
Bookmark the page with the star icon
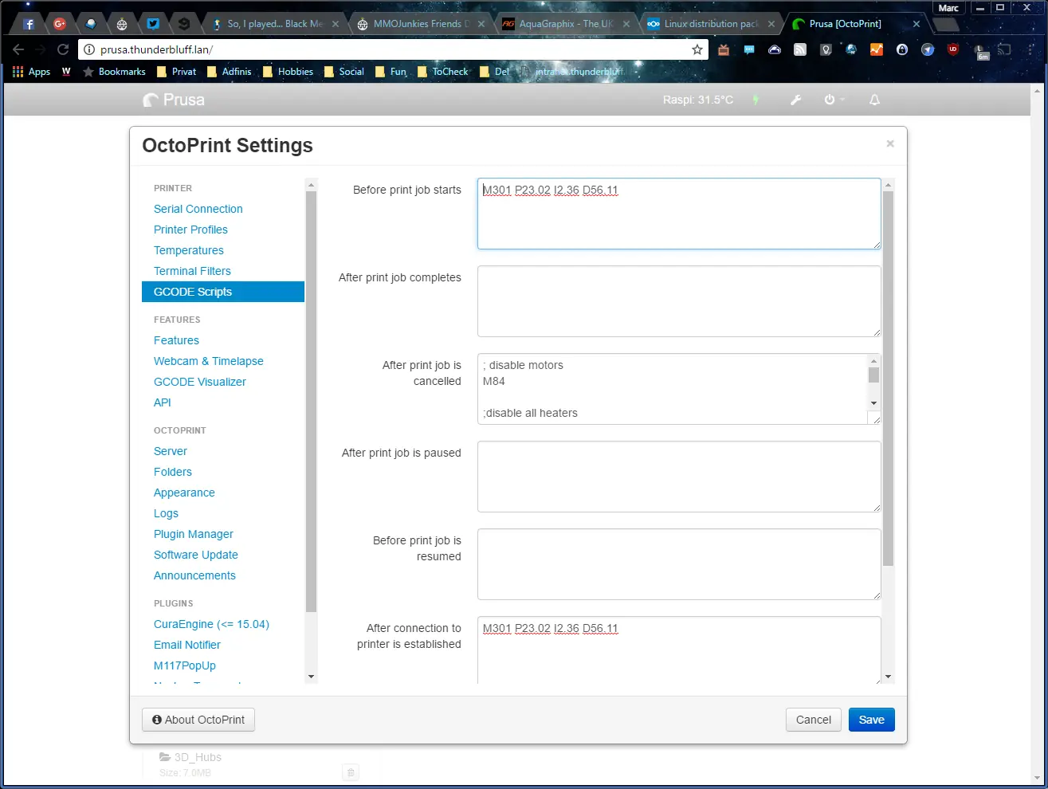point(697,49)
